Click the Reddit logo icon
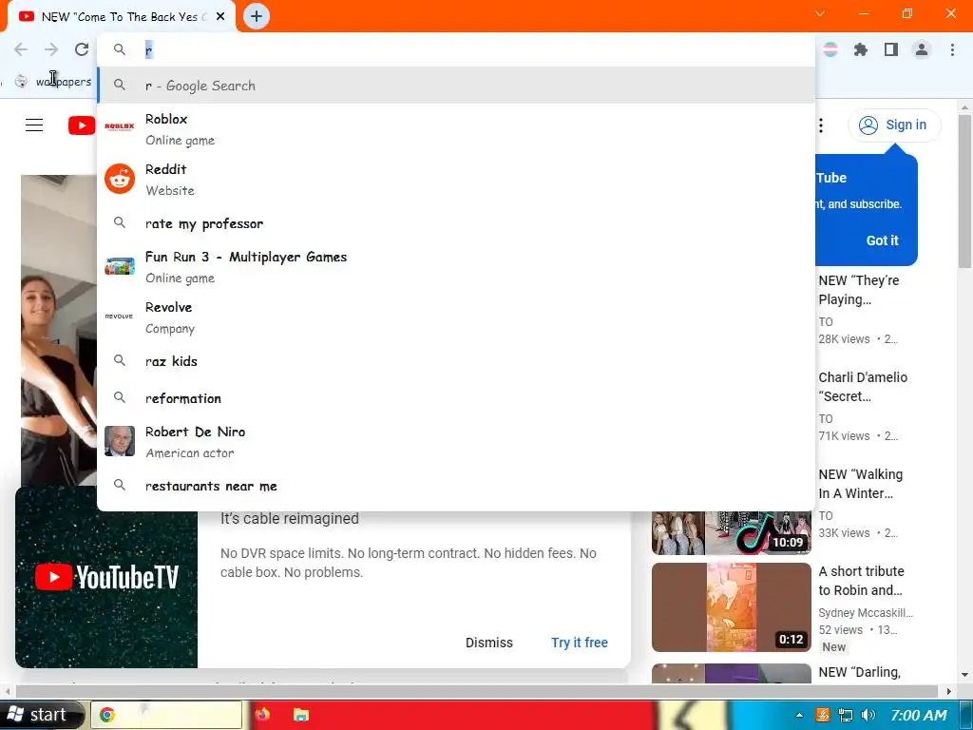Screen dimensions: 973x730 pos(120,179)
